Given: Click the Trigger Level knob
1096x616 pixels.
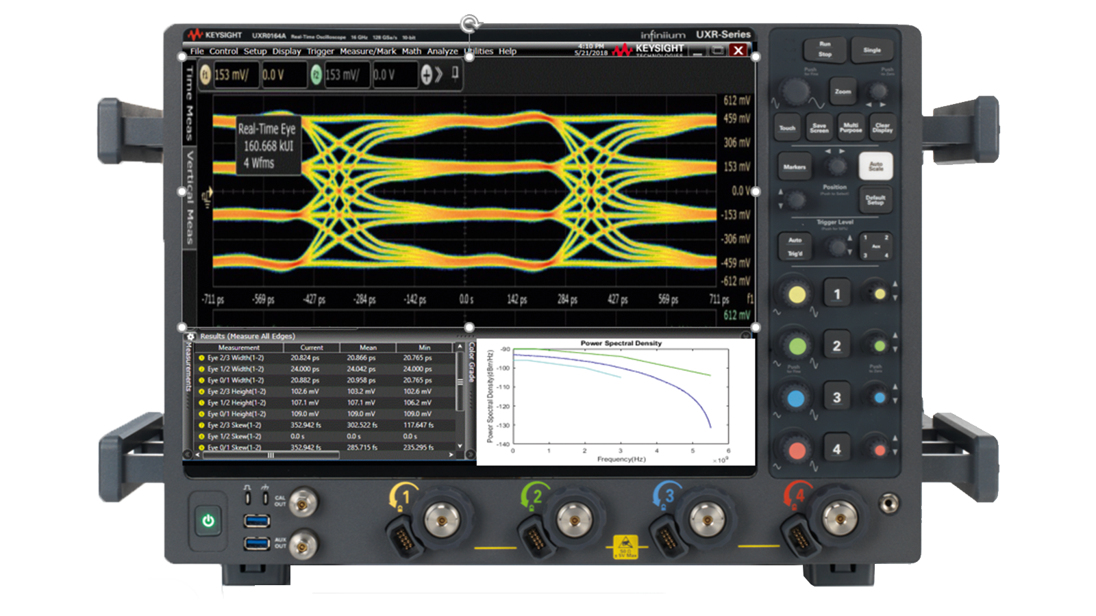Looking at the screenshot, I should 836,246.
